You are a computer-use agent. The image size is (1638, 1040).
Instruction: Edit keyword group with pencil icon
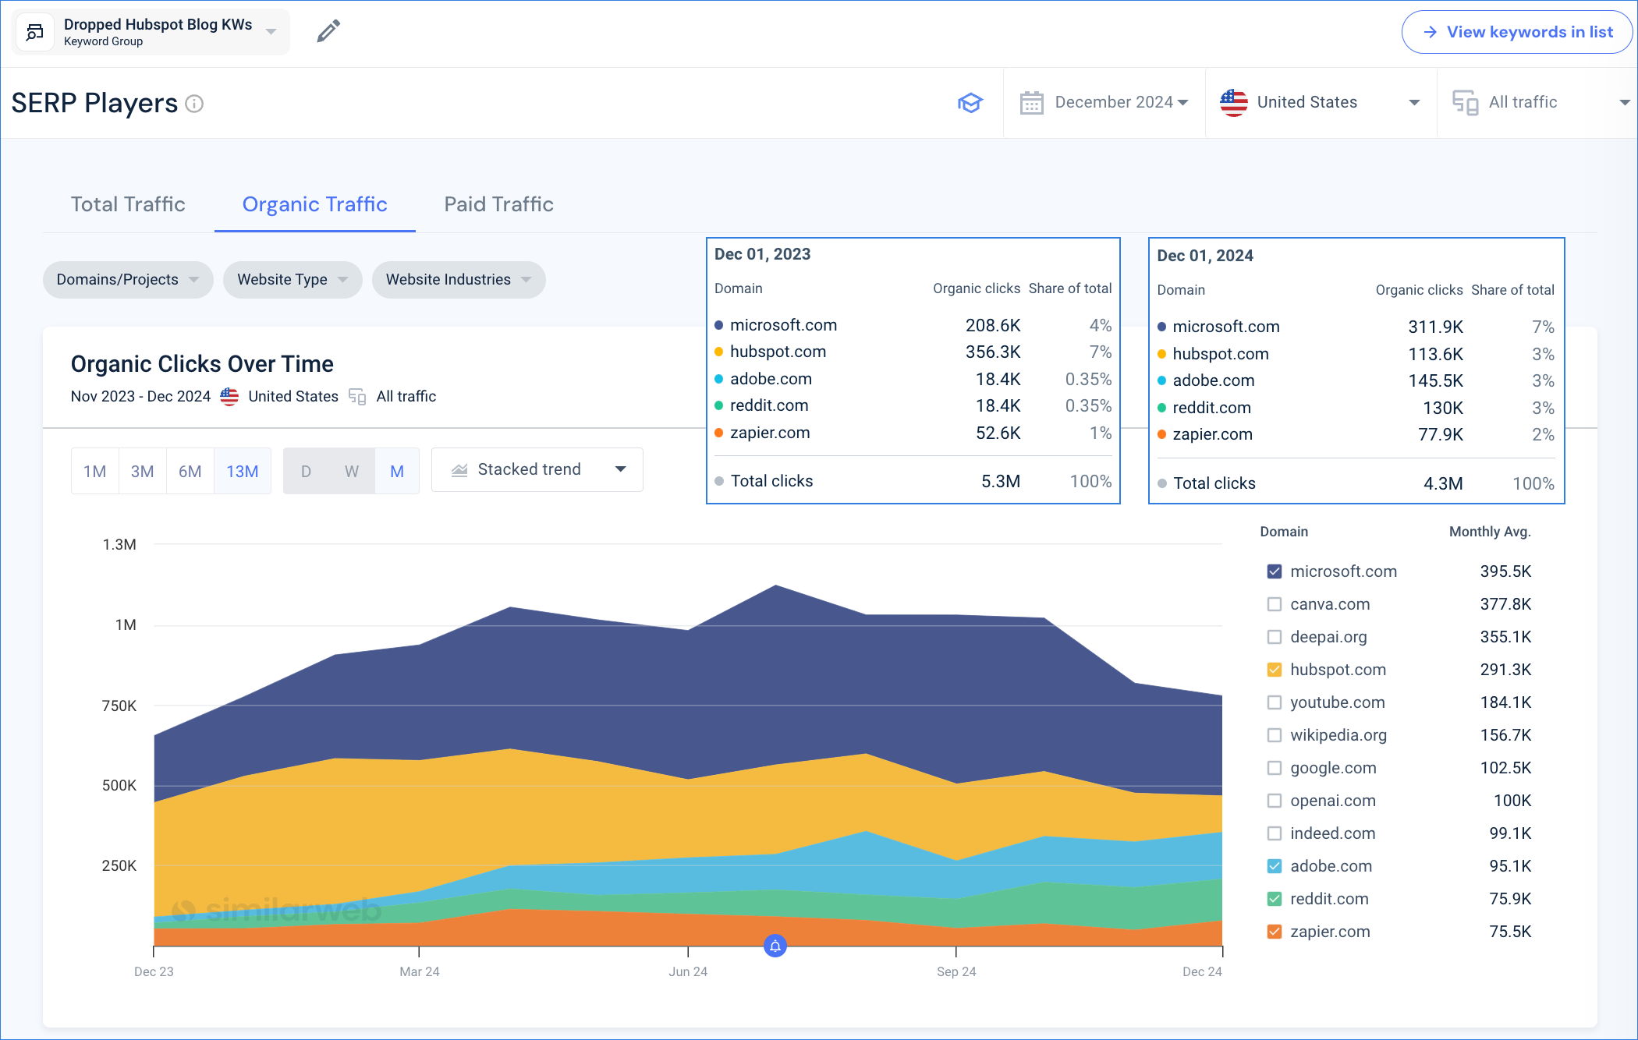tap(328, 32)
